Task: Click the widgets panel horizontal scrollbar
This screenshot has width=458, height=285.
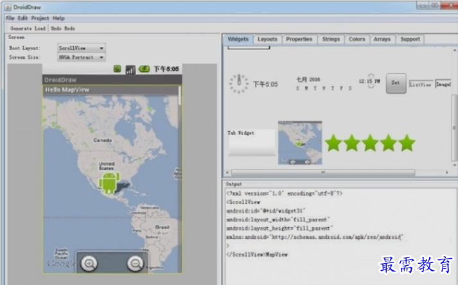Action: pyautogui.click(x=322, y=173)
